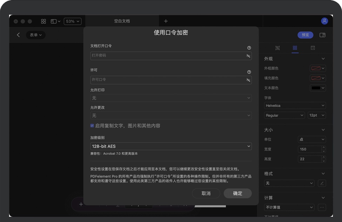Show the 许可口令 password text
Viewport: 342px width, 222px height.
pyautogui.click(x=248, y=80)
